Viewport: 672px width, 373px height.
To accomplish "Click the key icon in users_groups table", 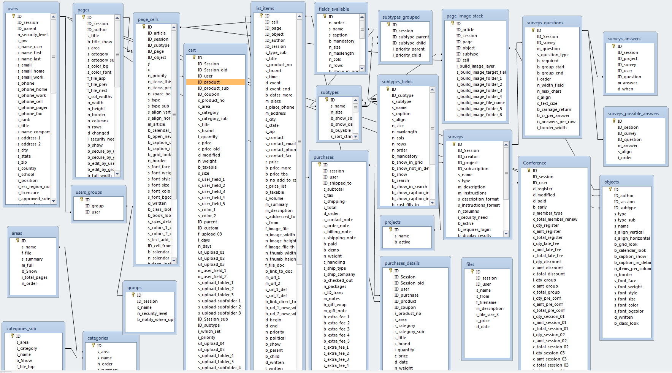I will coord(81,199).
